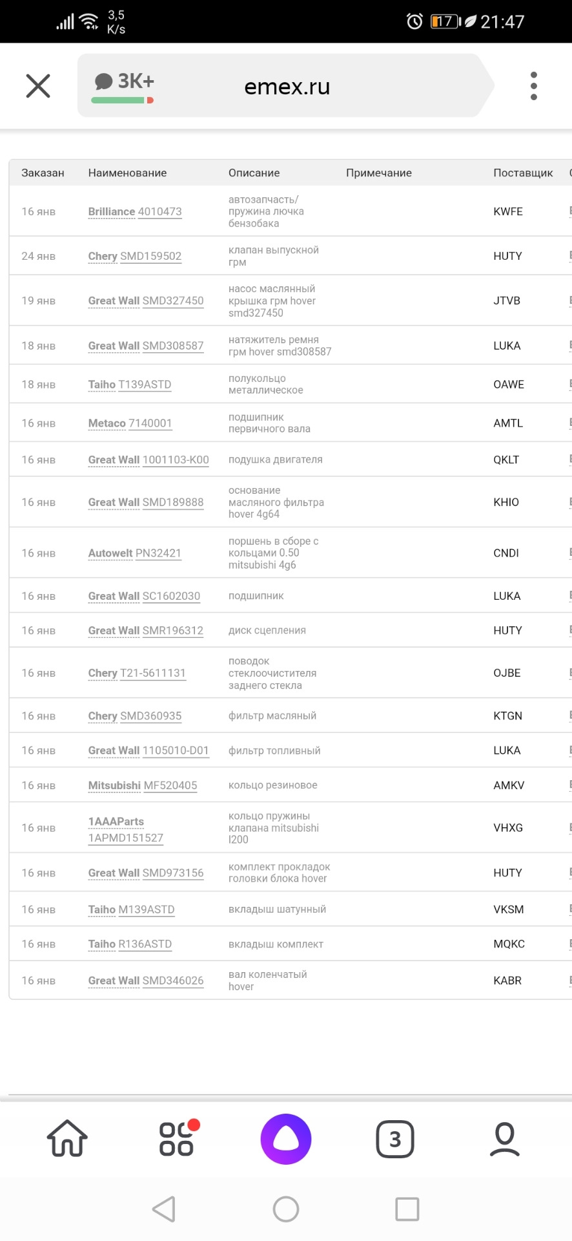The height and width of the screenshot is (1241, 572).
Task: Activate the purple Alice assistant button
Action: click(x=286, y=1139)
